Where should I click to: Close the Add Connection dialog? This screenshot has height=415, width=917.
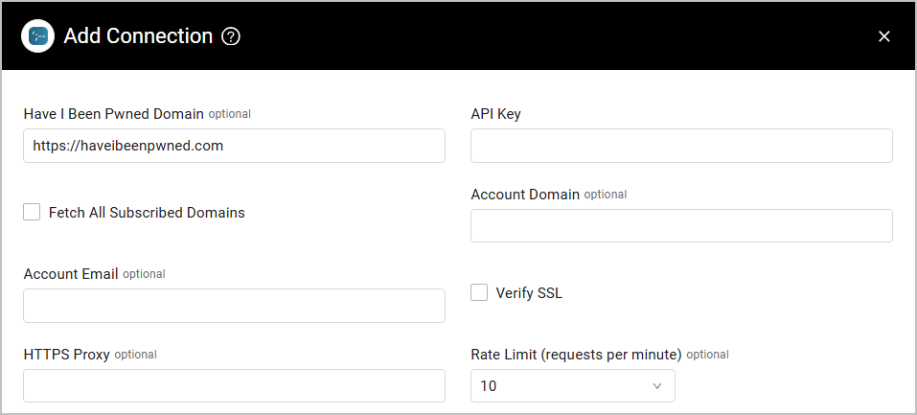click(x=884, y=36)
